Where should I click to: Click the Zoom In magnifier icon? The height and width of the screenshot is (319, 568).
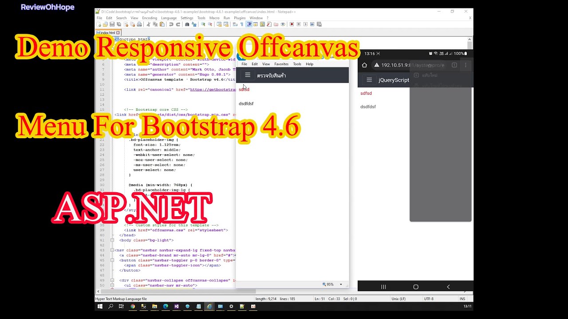tap(203, 24)
